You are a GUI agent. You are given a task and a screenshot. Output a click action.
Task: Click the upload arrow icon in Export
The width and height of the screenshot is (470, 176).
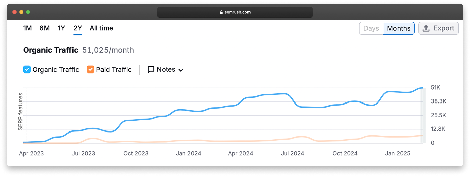(426, 28)
